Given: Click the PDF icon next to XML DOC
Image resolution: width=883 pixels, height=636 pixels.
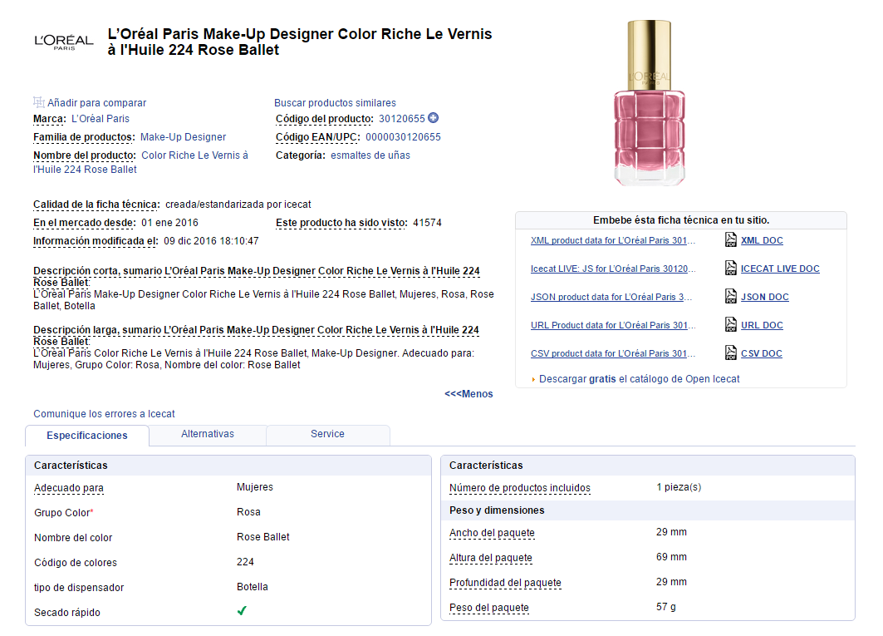Looking at the screenshot, I should click(731, 240).
